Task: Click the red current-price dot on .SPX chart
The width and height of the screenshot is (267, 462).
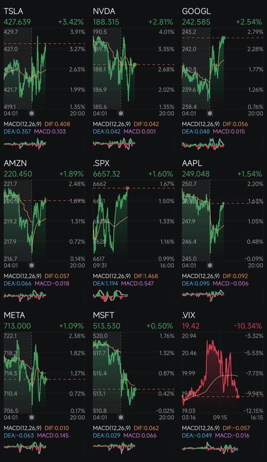Action: tap(128, 188)
